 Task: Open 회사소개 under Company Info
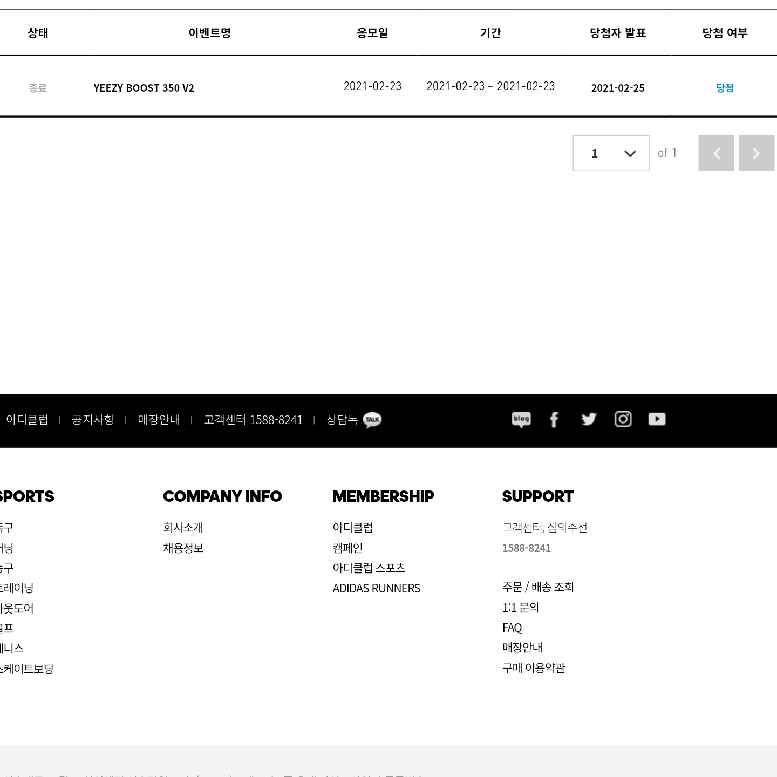[x=183, y=528]
